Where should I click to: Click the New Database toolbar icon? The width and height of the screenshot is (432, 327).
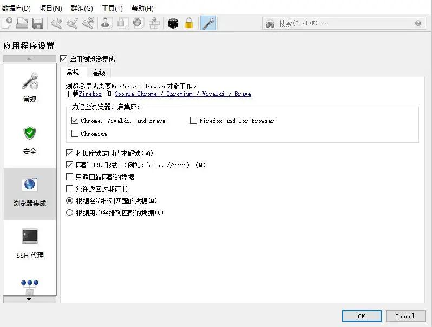[x=8, y=23]
